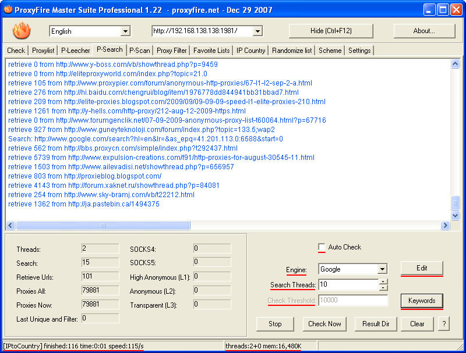Click the log's scroll right arrow
This screenshot has height=353, width=466.
[x=445, y=226]
